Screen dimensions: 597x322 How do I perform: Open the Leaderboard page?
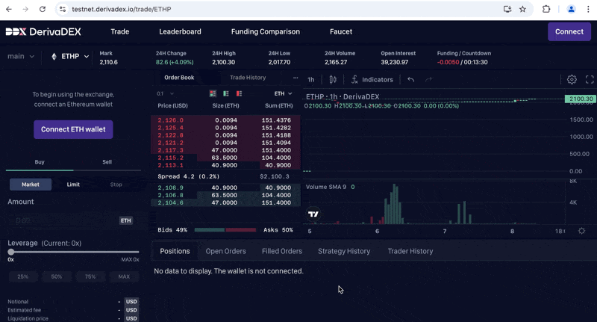click(180, 31)
